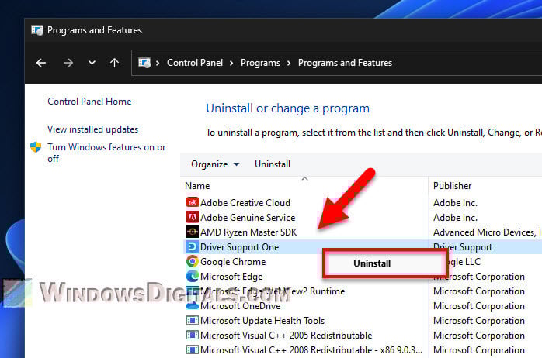Select AMD Ryzen Master SDK text

(248, 232)
